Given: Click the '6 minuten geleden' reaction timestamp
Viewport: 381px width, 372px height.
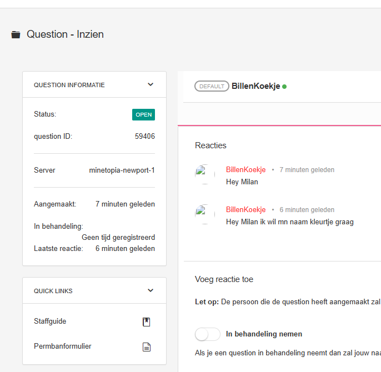Looking at the screenshot, I should click(x=307, y=210).
